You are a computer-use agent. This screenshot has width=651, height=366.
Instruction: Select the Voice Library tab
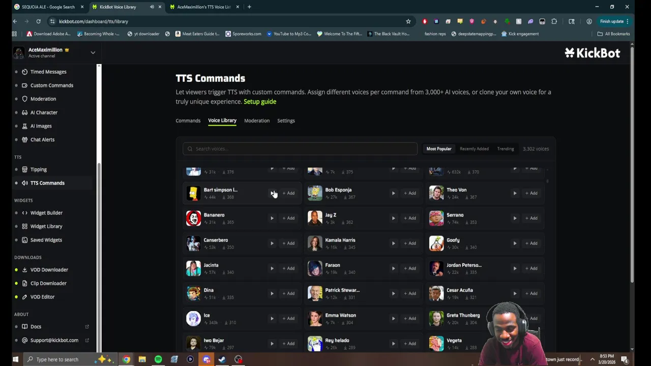click(x=222, y=120)
